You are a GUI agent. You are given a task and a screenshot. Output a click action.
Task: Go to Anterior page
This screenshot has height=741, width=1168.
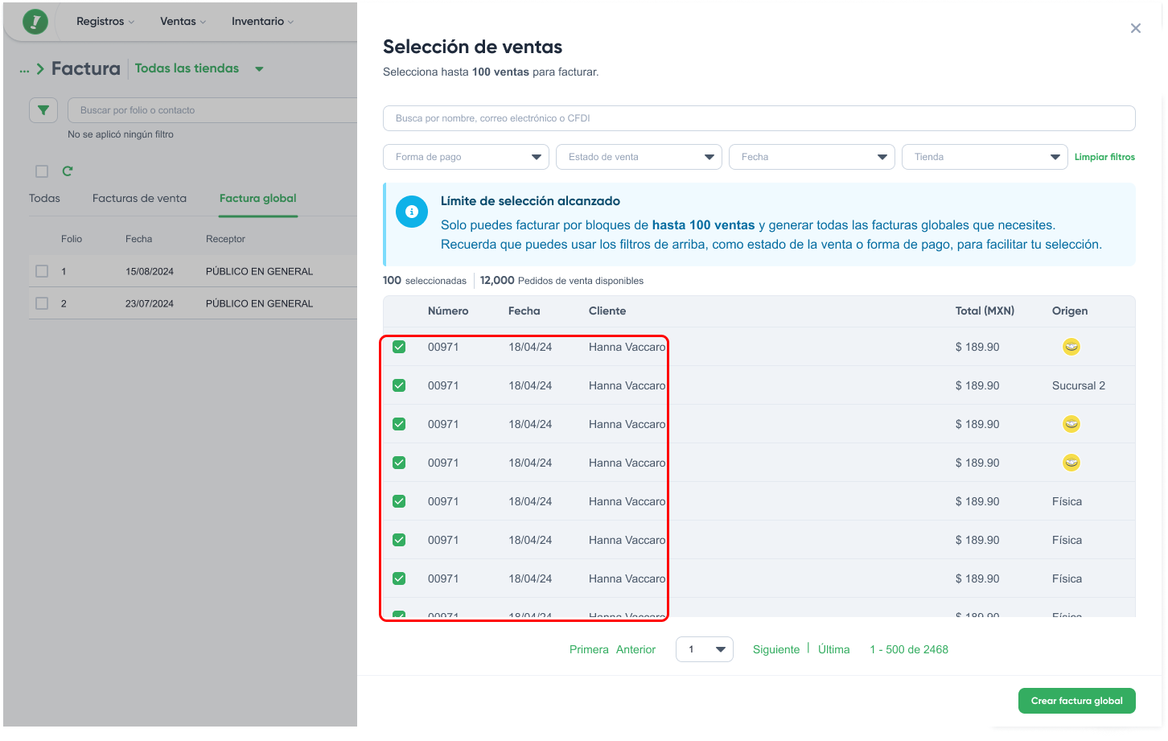click(x=635, y=649)
